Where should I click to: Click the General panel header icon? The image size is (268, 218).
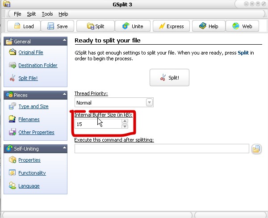click(9, 41)
